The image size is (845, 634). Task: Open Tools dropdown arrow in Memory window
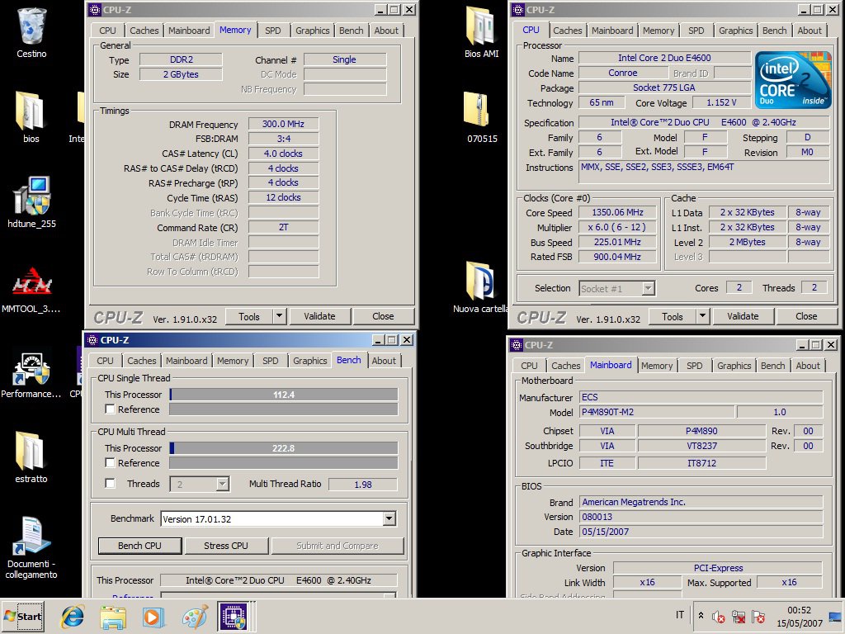point(279,316)
